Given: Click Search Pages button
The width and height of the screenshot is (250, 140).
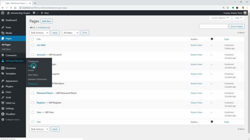Looking at the screenshot, I should pyautogui.click(x=237, y=26).
